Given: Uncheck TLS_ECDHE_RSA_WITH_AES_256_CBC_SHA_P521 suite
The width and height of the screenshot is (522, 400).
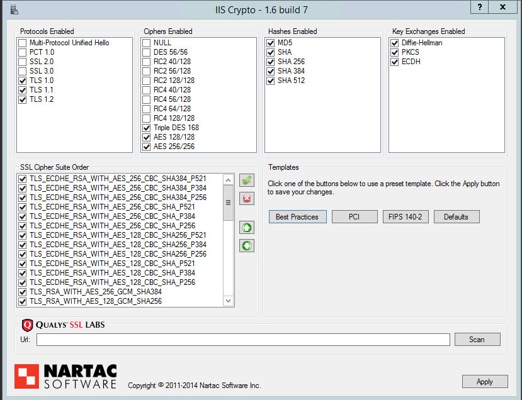Looking at the screenshot, I should (22, 207).
